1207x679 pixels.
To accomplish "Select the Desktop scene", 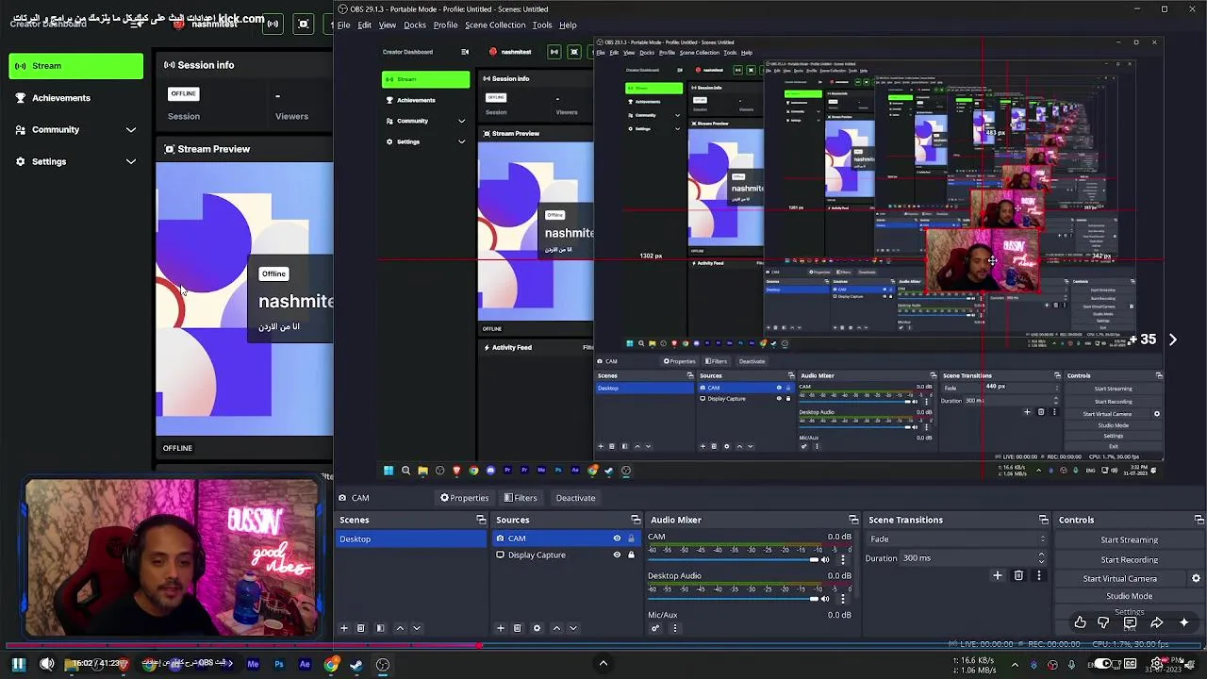I will (412, 538).
